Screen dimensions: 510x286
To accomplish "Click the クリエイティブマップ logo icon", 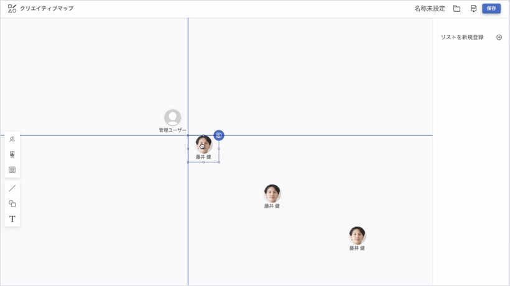I will tap(12, 9).
